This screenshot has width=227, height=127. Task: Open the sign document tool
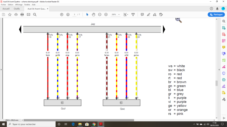(155, 15)
